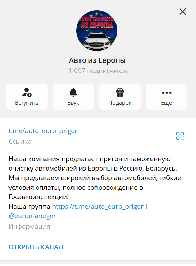Click the 11 097 подписчиков count
The height and width of the screenshot is (266, 196).
coord(97,71)
